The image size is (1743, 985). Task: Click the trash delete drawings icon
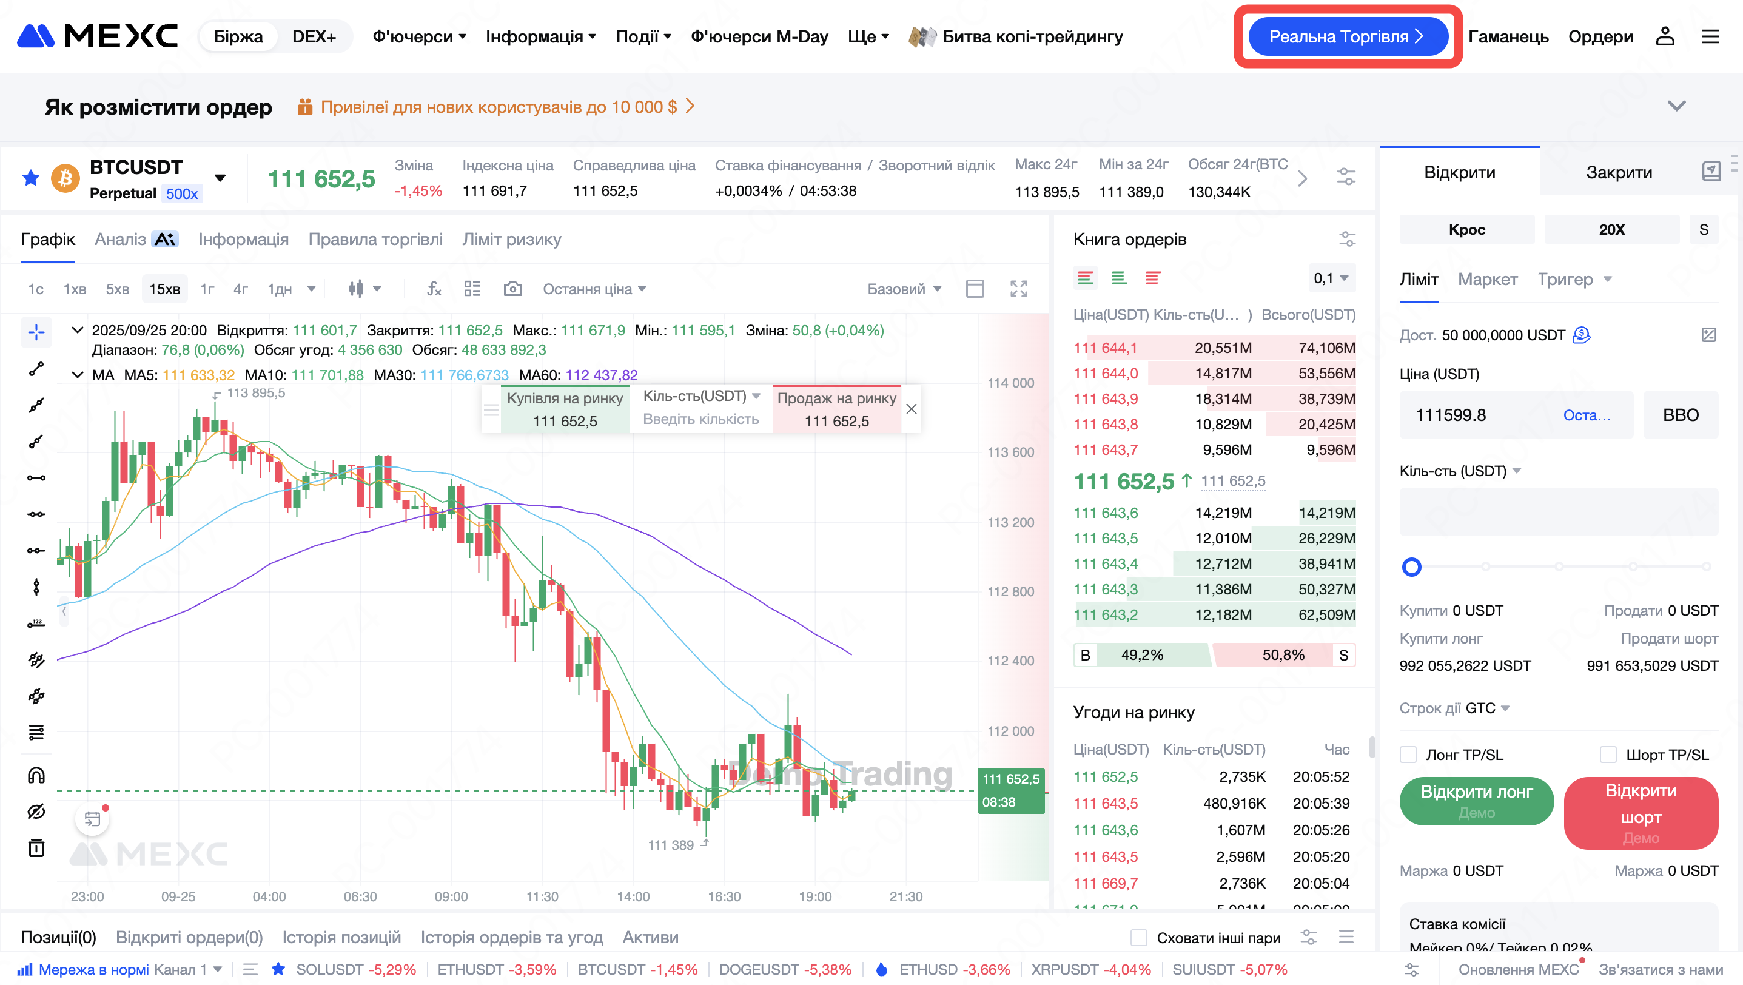36,848
